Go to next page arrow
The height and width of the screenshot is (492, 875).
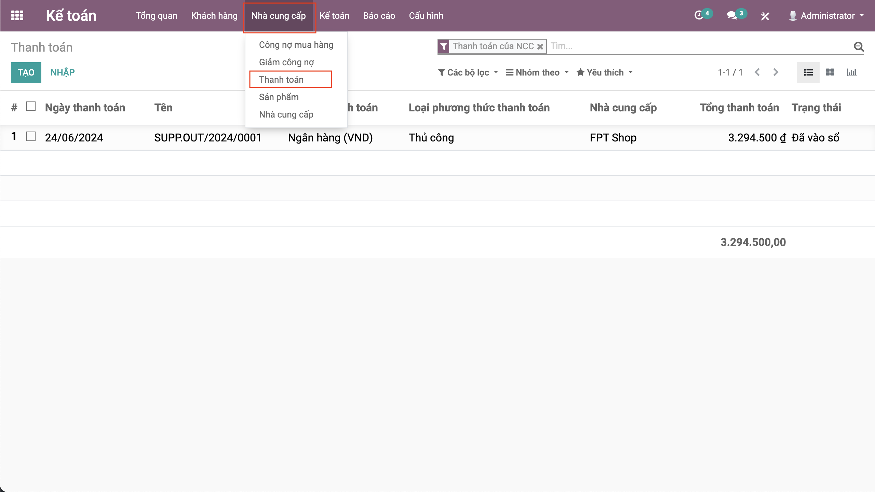(776, 72)
